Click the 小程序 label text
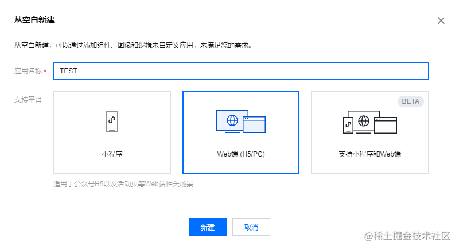This screenshot has width=459, height=250. pyautogui.click(x=112, y=154)
